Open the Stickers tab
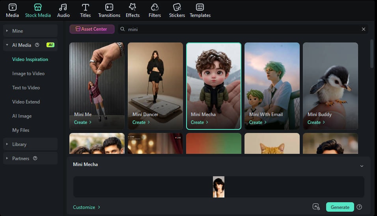 click(177, 11)
